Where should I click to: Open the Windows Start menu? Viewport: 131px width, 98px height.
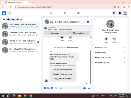click(x=3, y=96)
